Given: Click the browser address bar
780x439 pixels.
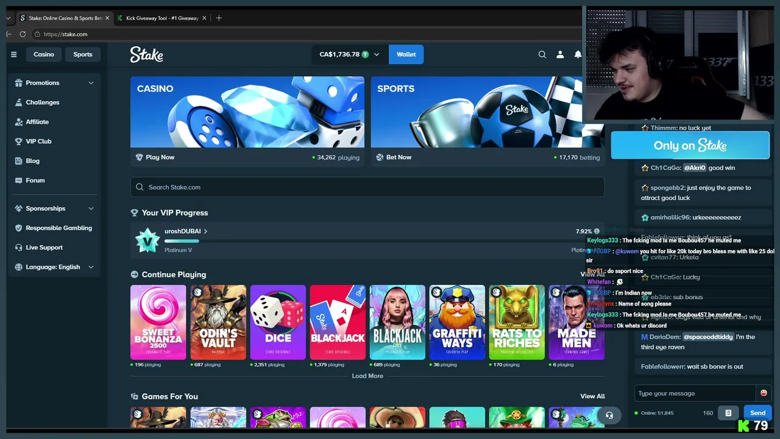Looking at the screenshot, I should (x=305, y=34).
